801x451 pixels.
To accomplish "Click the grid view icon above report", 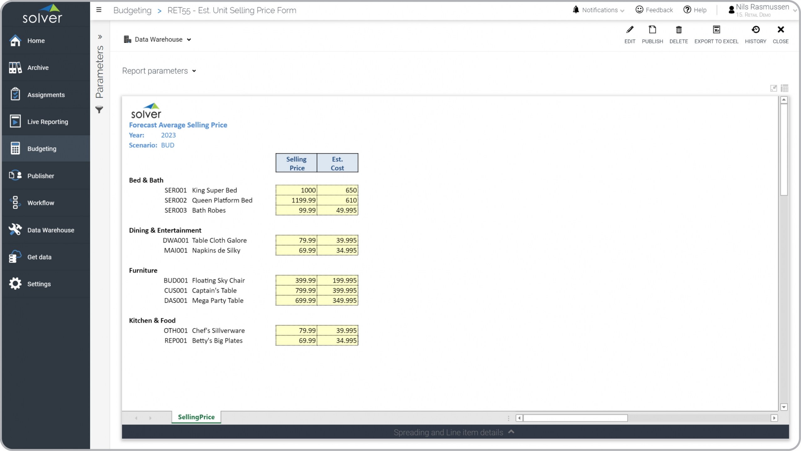I will coord(784,88).
